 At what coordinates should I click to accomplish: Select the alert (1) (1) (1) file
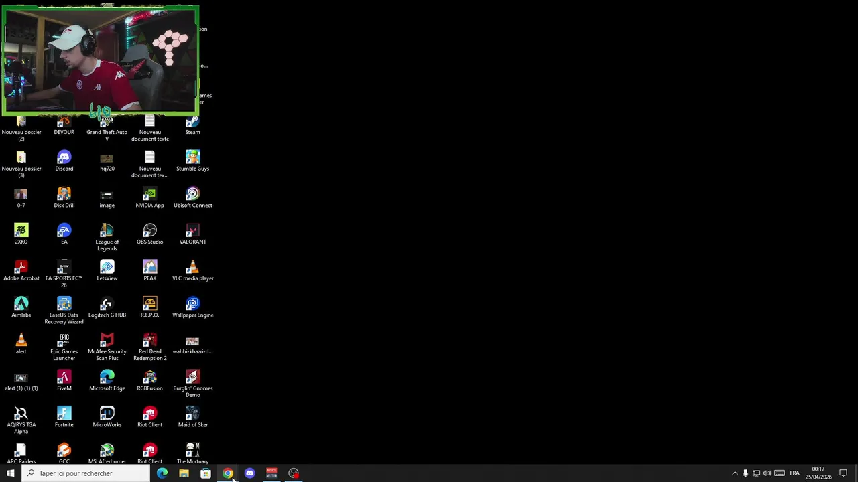(x=21, y=381)
